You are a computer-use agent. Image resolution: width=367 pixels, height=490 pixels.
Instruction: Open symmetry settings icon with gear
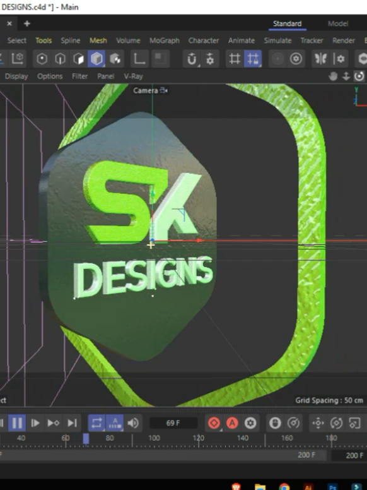click(339, 59)
